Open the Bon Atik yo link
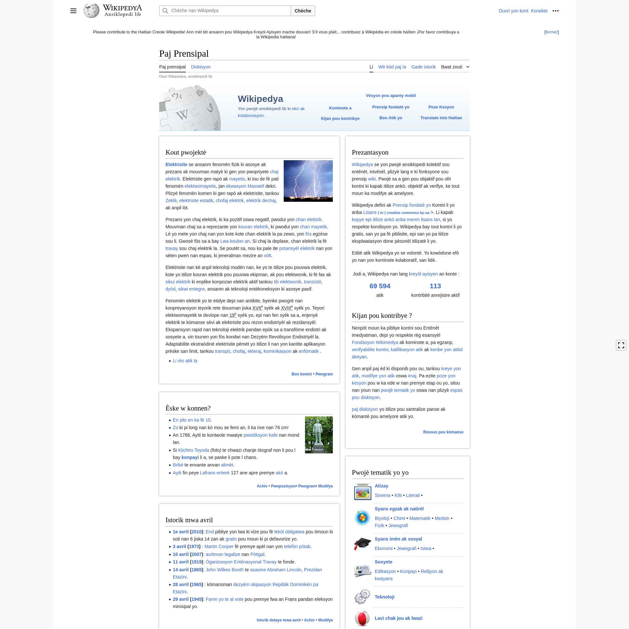 click(x=391, y=118)
